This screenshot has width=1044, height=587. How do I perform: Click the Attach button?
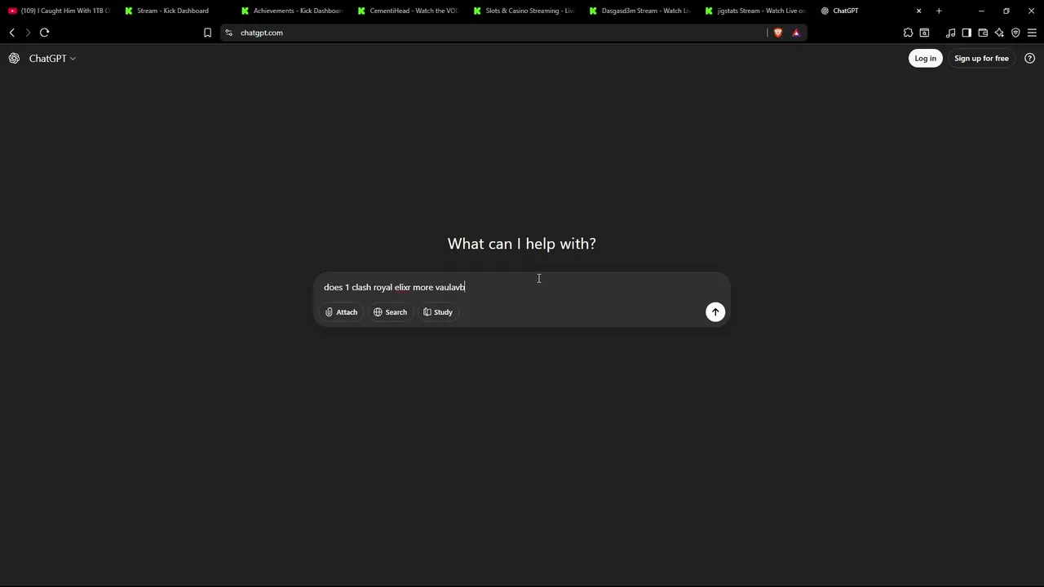pos(341,312)
